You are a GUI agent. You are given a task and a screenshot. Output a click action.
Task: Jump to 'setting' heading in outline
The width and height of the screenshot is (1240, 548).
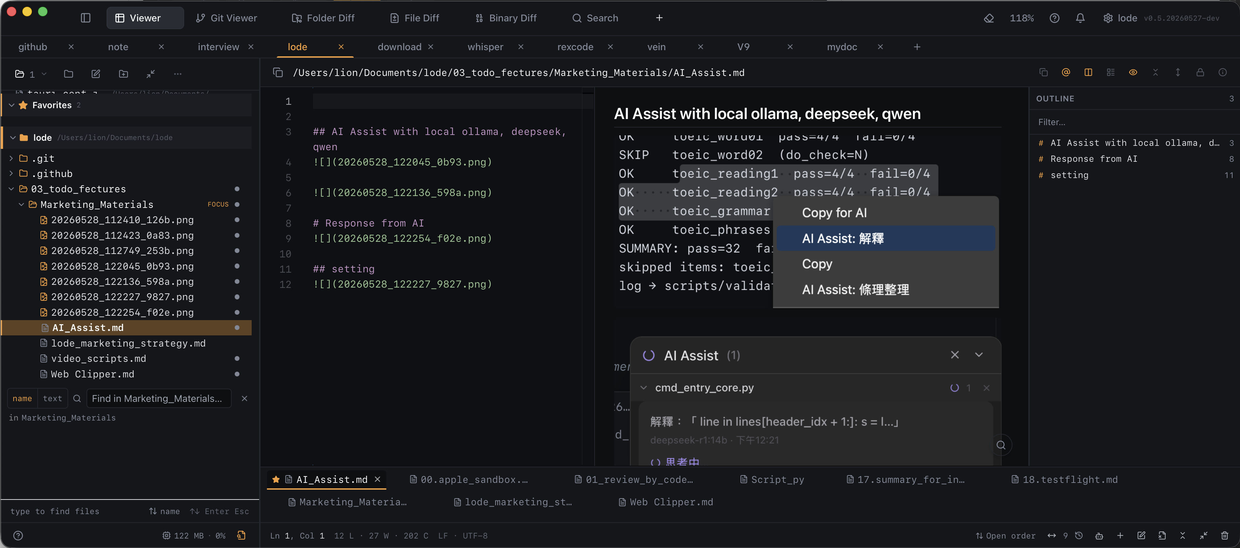click(x=1069, y=175)
